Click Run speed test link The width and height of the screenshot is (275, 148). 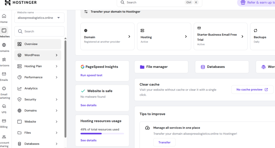[91, 75]
